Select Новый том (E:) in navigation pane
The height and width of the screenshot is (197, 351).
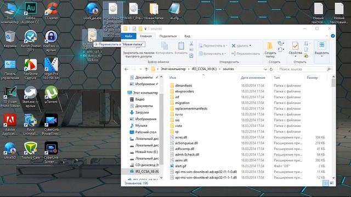(x=146, y=152)
